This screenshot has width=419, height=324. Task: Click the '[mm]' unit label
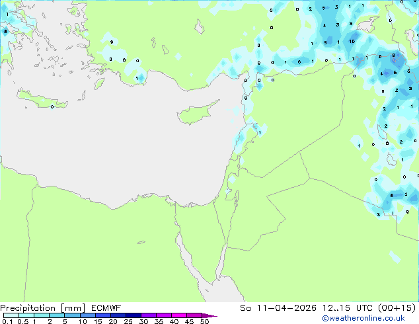pos(73,308)
